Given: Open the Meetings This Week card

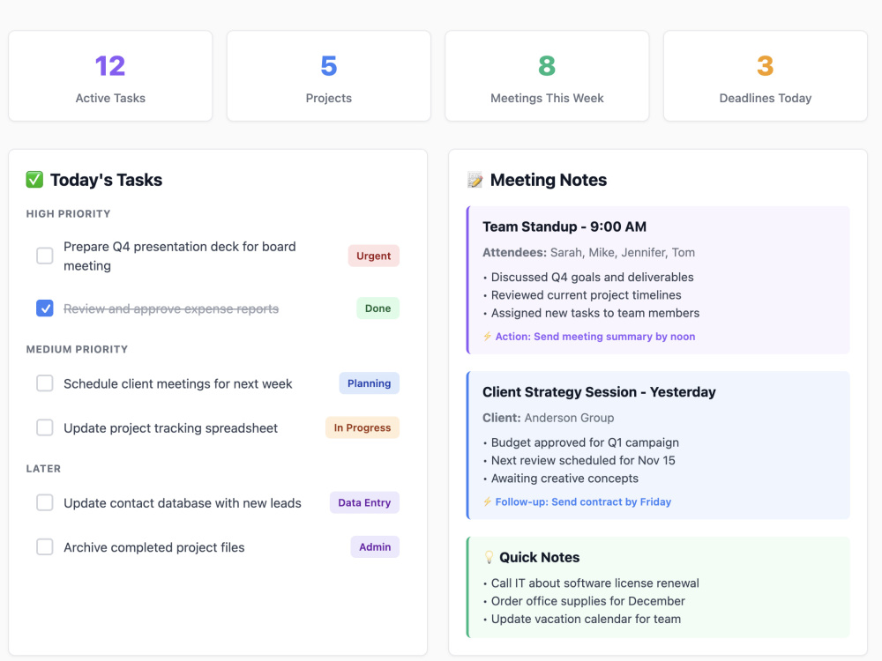Looking at the screenshot, I should 547,76.
